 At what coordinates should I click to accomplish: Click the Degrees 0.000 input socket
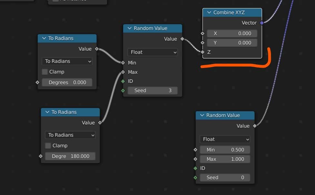click(x=37, y=83)
